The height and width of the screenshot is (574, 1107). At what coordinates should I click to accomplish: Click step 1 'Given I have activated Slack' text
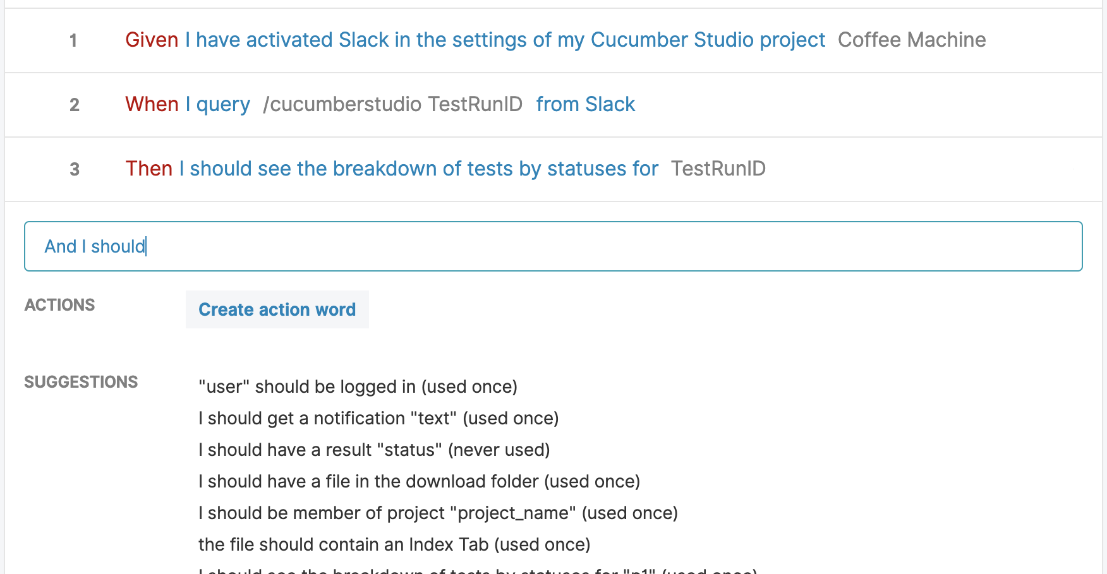(475, 40)
